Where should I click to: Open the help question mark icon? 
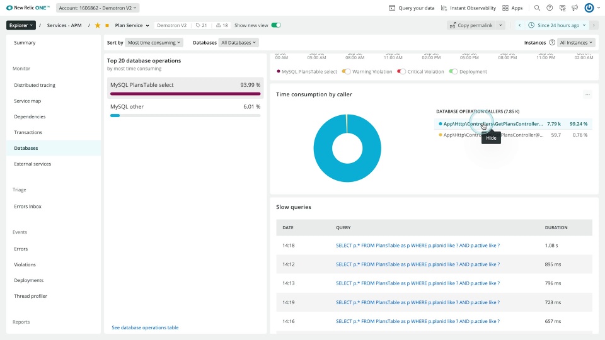point(550,8)
